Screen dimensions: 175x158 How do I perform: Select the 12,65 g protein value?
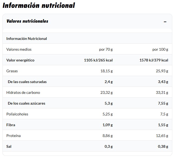(x=161, y=136)
